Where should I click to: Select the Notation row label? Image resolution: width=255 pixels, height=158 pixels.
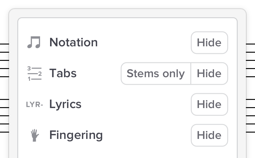(73, 42)
